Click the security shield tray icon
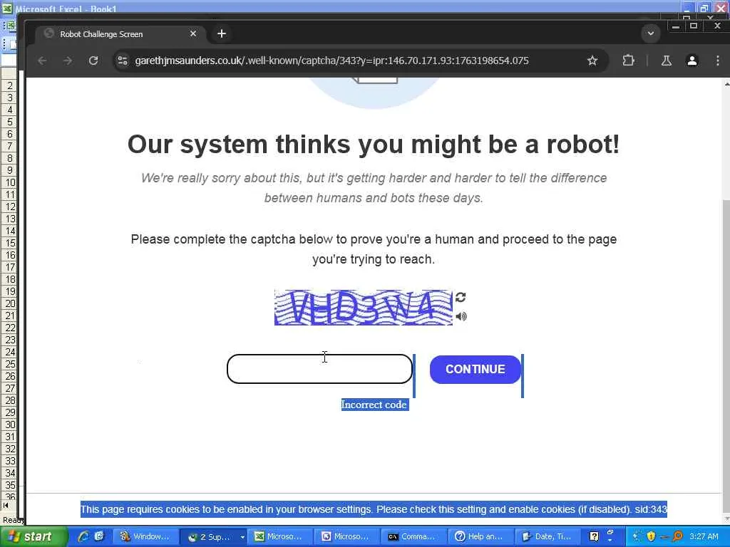Screen dimensions: 730x547 pyautogui.click(x=651, y=536)
